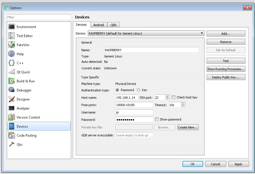Click the Host name field
Screen dimensions: 255x174
(x=127, y=98)
